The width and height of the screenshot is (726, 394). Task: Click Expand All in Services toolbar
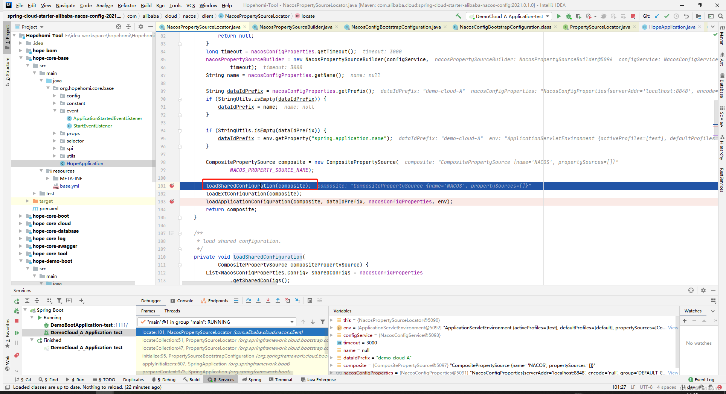click(x=27, y=300)
